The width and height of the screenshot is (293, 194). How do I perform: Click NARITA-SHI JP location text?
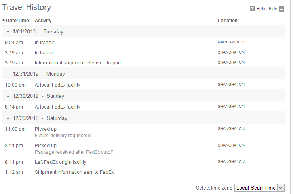pyautogui.click(x=231, y=42)
